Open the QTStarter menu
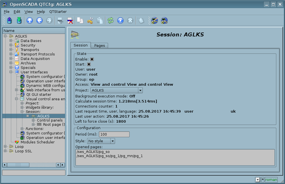This screenshot has height=184, width=285. (58, 11)
